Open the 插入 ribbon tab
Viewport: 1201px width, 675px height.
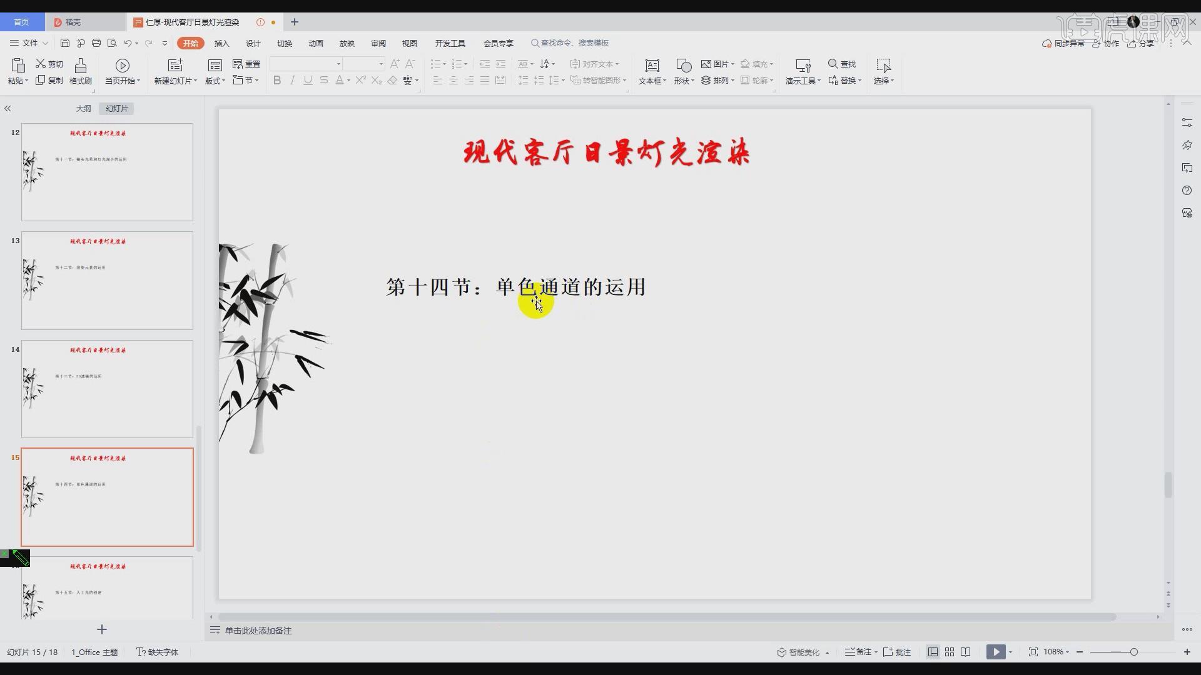pos(221,43)
